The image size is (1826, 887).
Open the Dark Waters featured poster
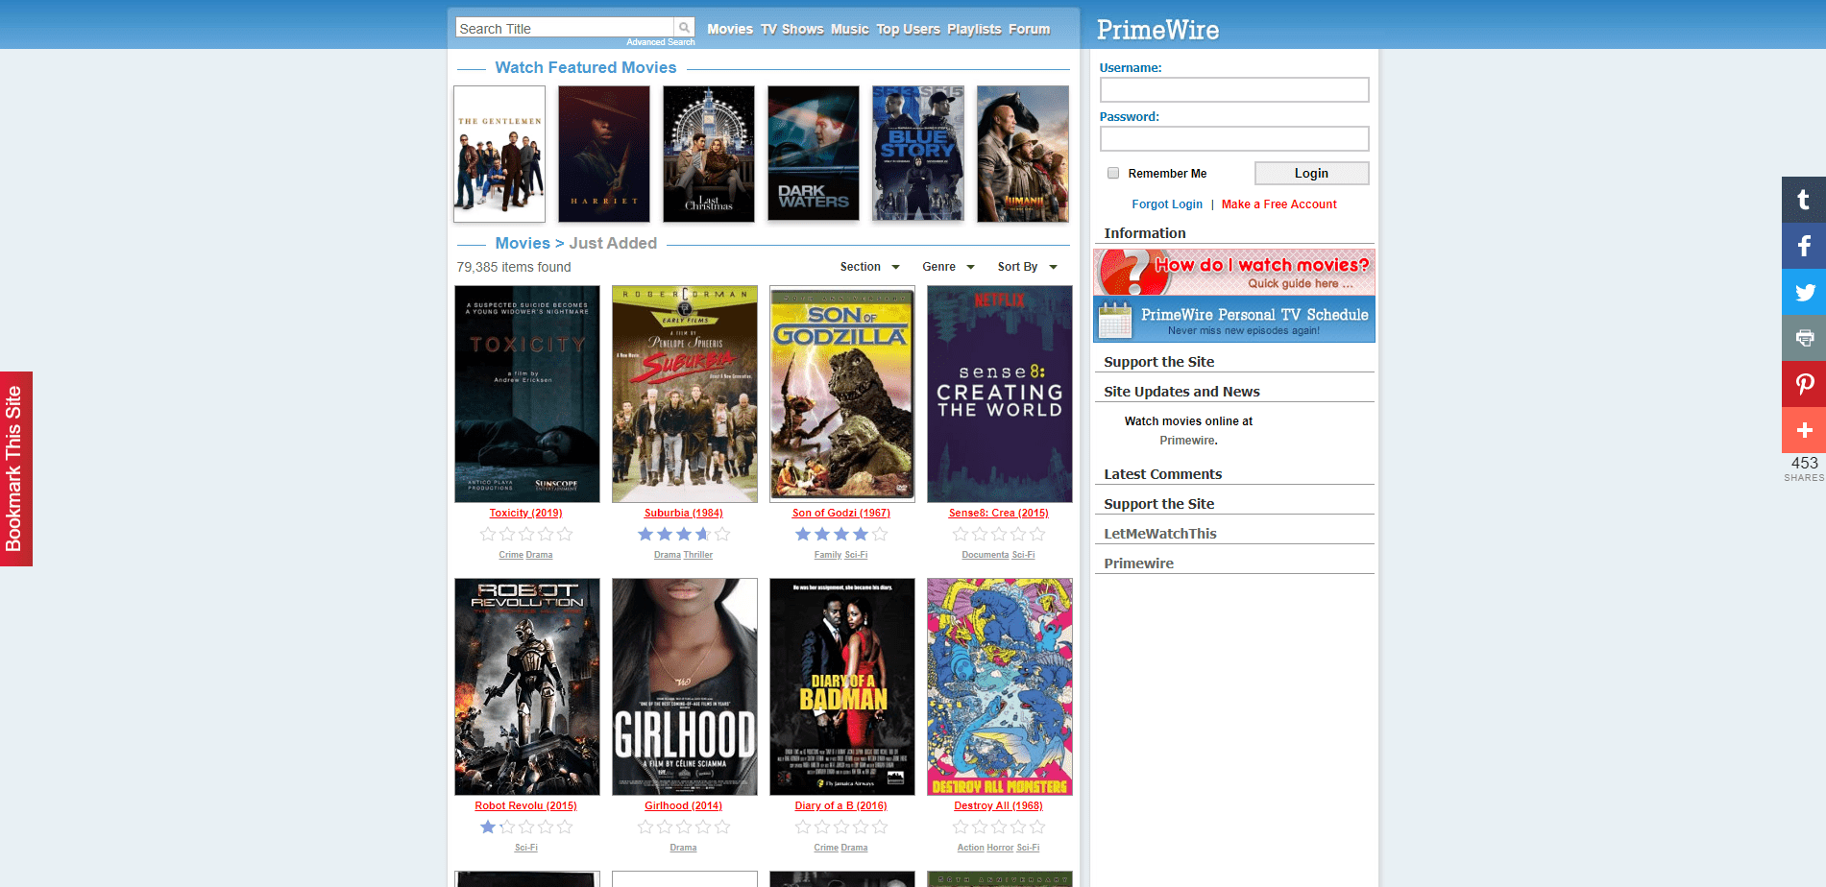(814, 154)
